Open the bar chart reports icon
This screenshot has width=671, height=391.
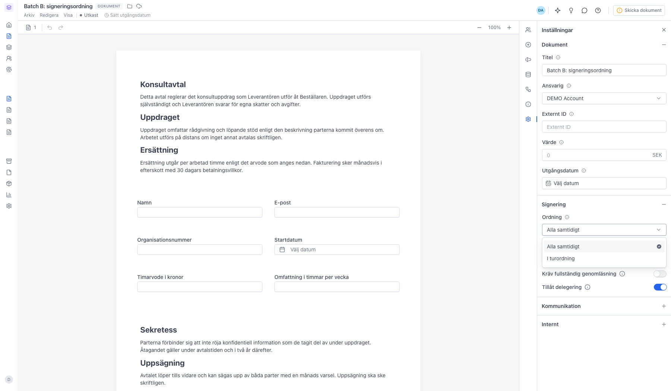(x=9, y=195)
